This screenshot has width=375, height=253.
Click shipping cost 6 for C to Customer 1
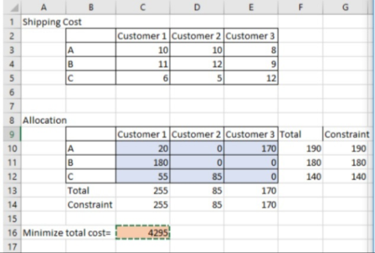(143, 78)
